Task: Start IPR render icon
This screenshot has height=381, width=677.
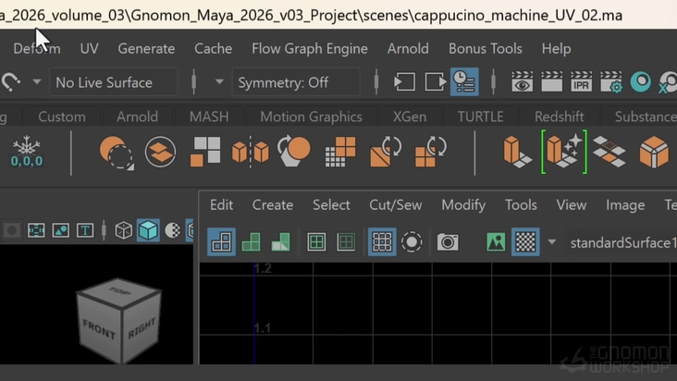Action: pyautogui.click(x=581, y=81)
